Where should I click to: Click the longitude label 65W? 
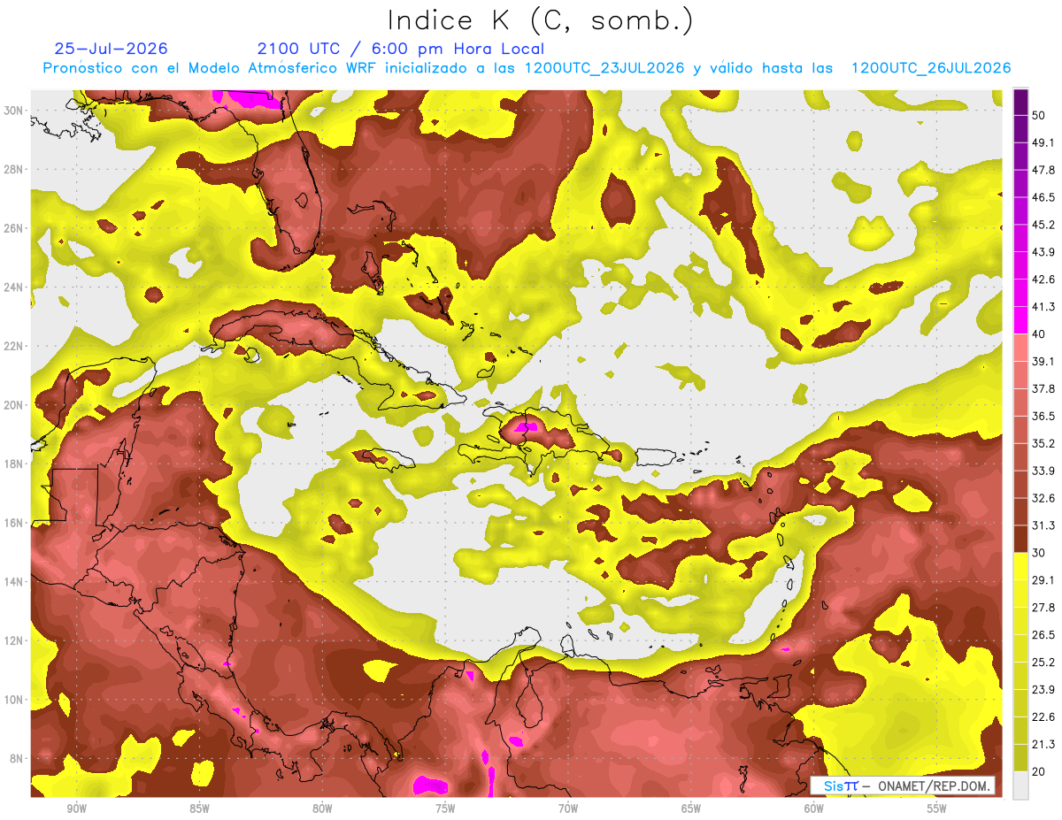[x=691, y=809]
